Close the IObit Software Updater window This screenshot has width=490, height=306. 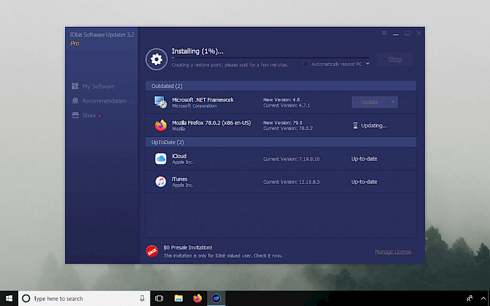tap(419, 33)
